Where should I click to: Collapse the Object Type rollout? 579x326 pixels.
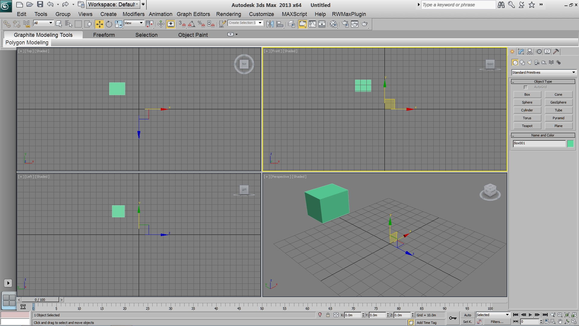pos(543,81)
